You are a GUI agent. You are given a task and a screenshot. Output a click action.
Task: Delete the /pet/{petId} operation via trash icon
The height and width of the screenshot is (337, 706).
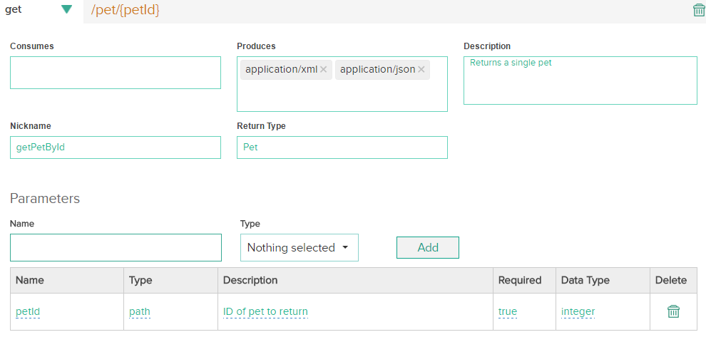pos(698,10)
